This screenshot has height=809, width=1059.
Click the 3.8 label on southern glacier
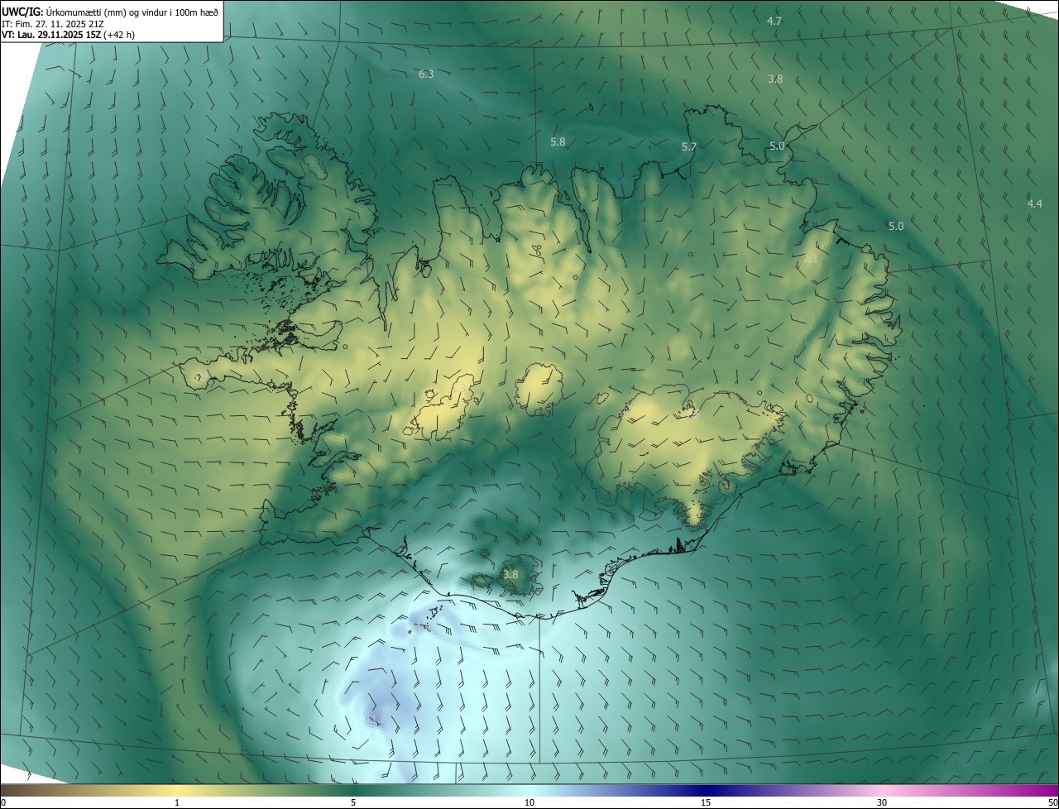pos(510,575)
